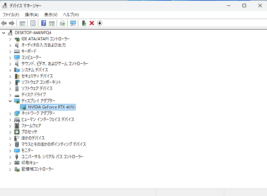Screen dimensions: 267x196
Task: Click the disable device down-arrow icon
Action: pos(100,23)
